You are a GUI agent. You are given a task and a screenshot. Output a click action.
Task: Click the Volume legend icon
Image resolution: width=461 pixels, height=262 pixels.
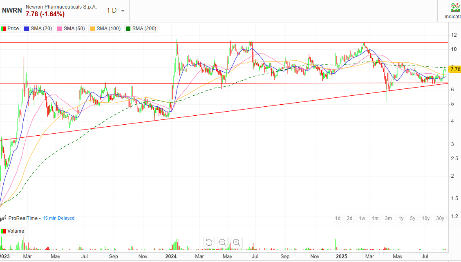click(3, 231)
